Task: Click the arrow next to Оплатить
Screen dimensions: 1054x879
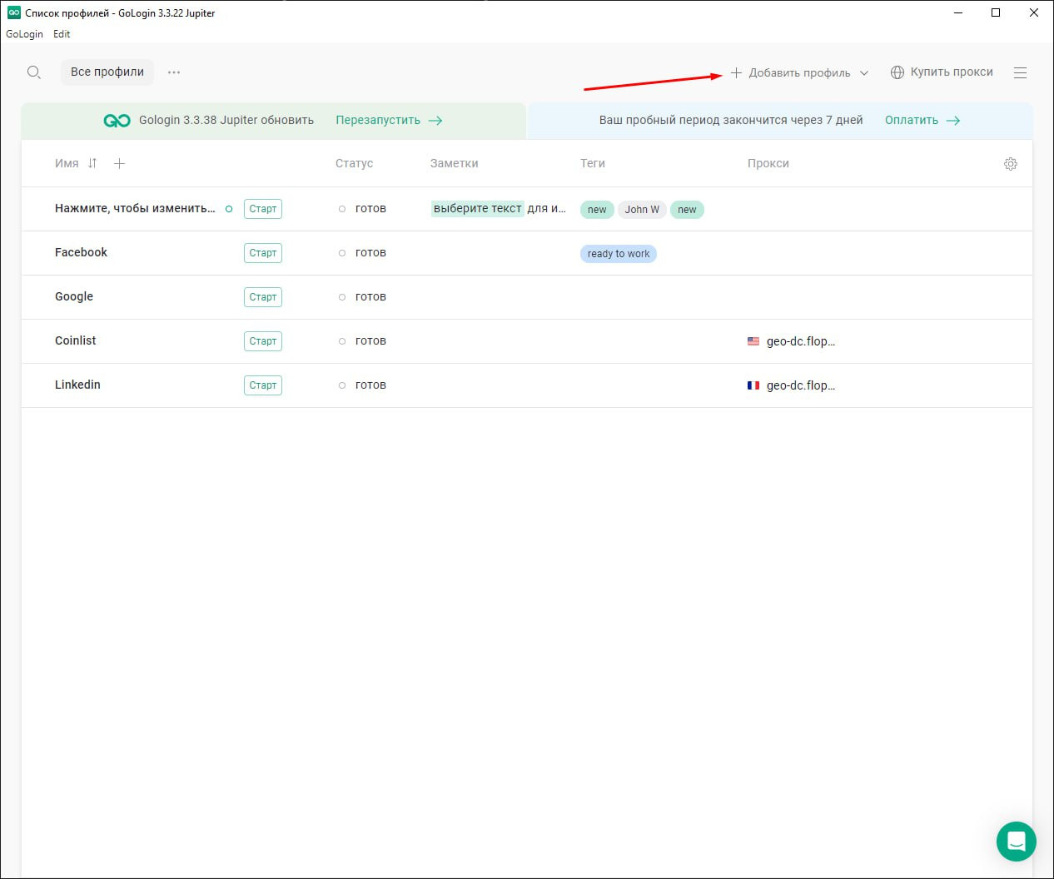Action: click(x=953, y=121)
